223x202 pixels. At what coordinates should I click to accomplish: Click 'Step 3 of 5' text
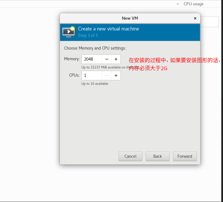(x=88, y=35)
